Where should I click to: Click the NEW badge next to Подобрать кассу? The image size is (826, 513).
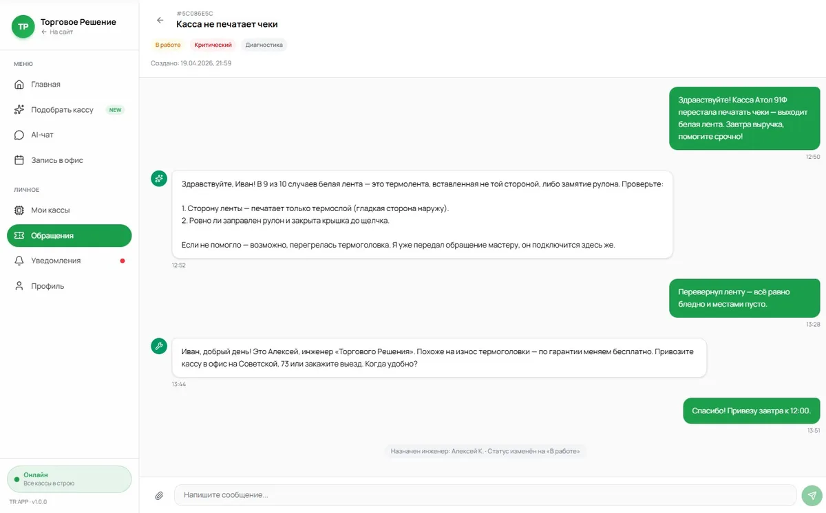(x=115, y=110)
